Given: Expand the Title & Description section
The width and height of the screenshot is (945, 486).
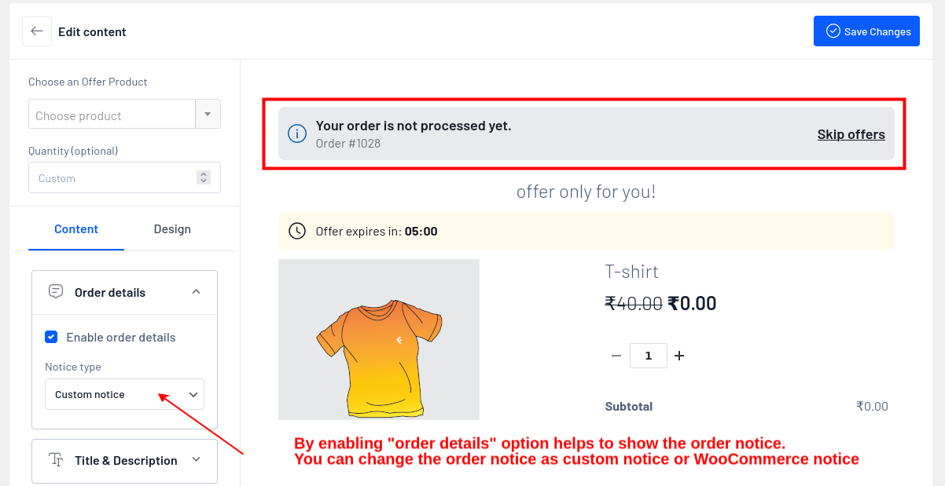Looking at the screenshot, I should pos(196,460).
